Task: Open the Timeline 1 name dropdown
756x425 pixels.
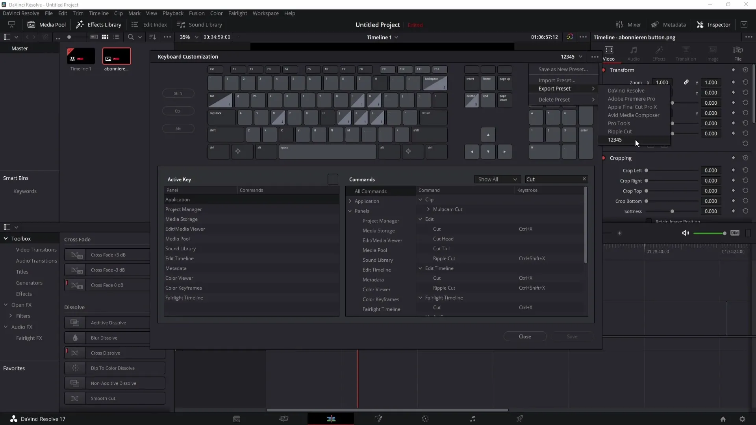Action: click(382, 37)
